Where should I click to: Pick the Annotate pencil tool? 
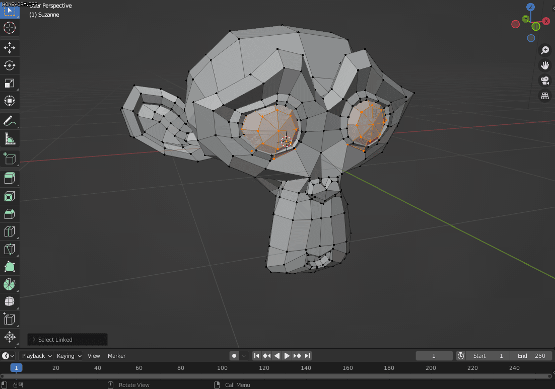(x=10, y=121)
